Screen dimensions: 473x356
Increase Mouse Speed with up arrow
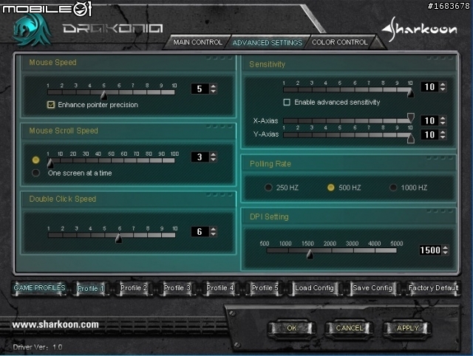[x=214, y=86]
